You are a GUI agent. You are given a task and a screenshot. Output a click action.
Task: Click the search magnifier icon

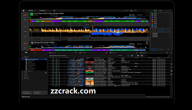pos(146,56)
